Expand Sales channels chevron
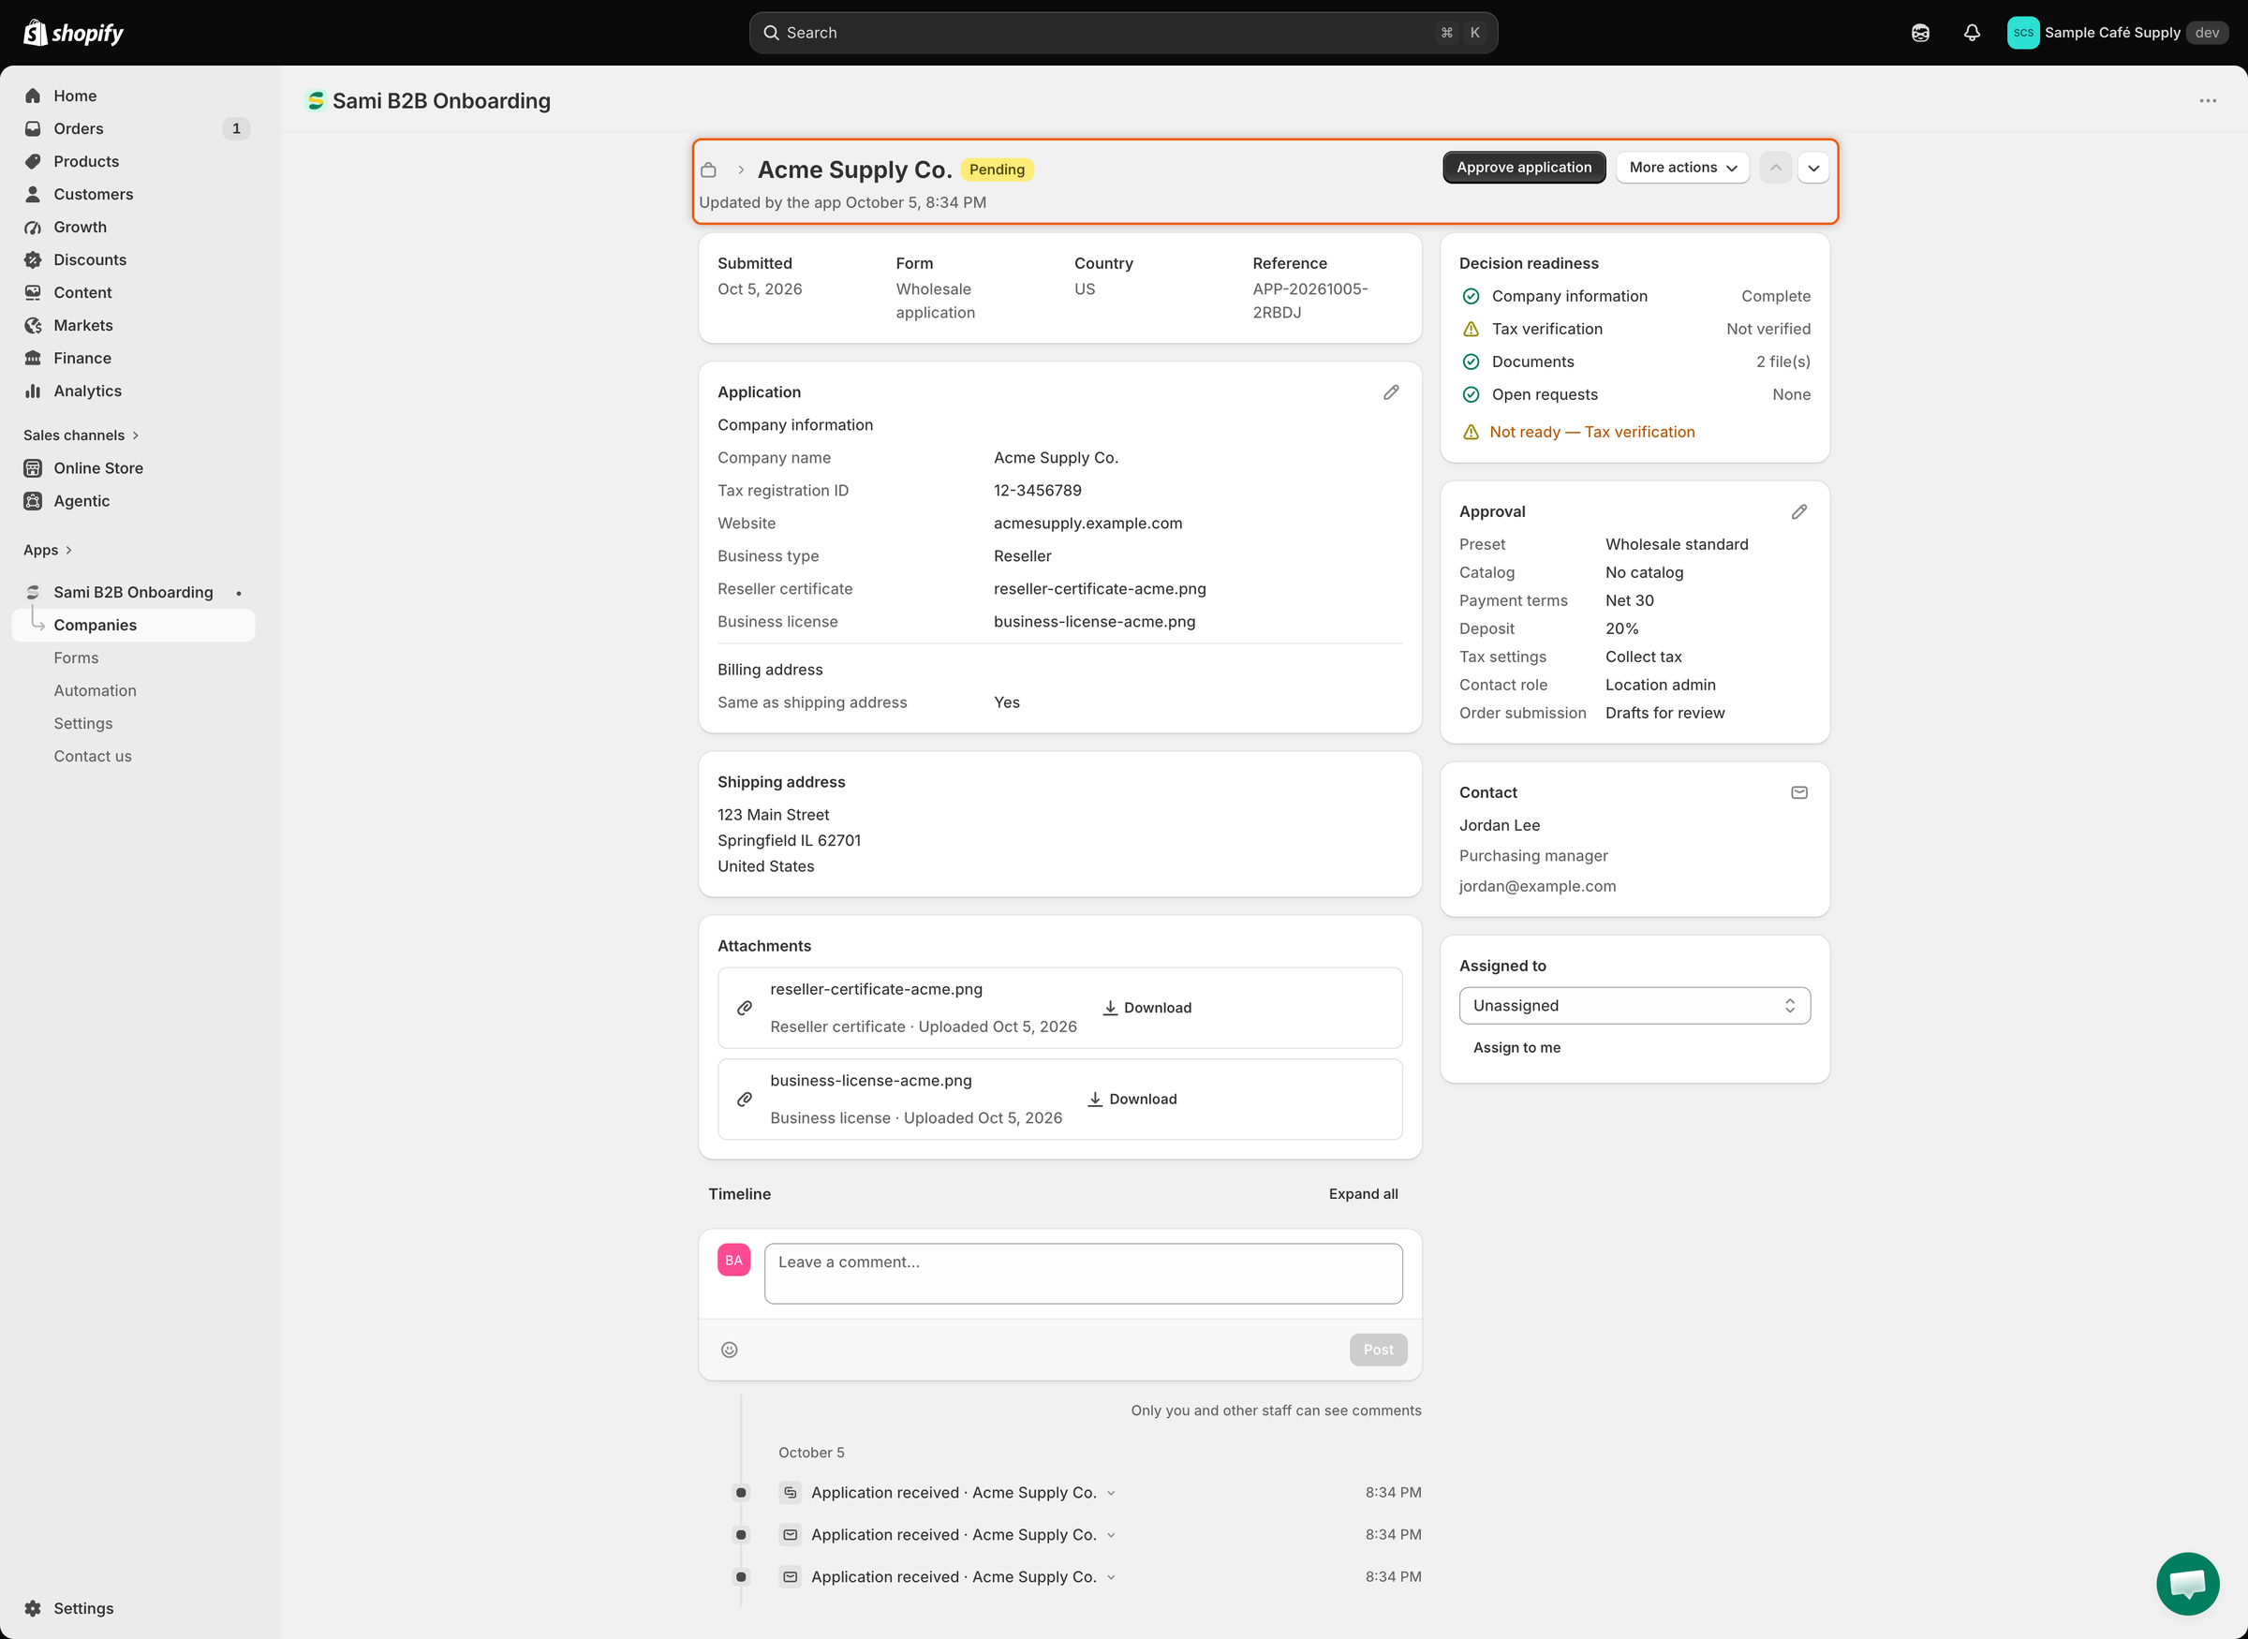Screen dimensions: 2248x1639 coord(135,436)
